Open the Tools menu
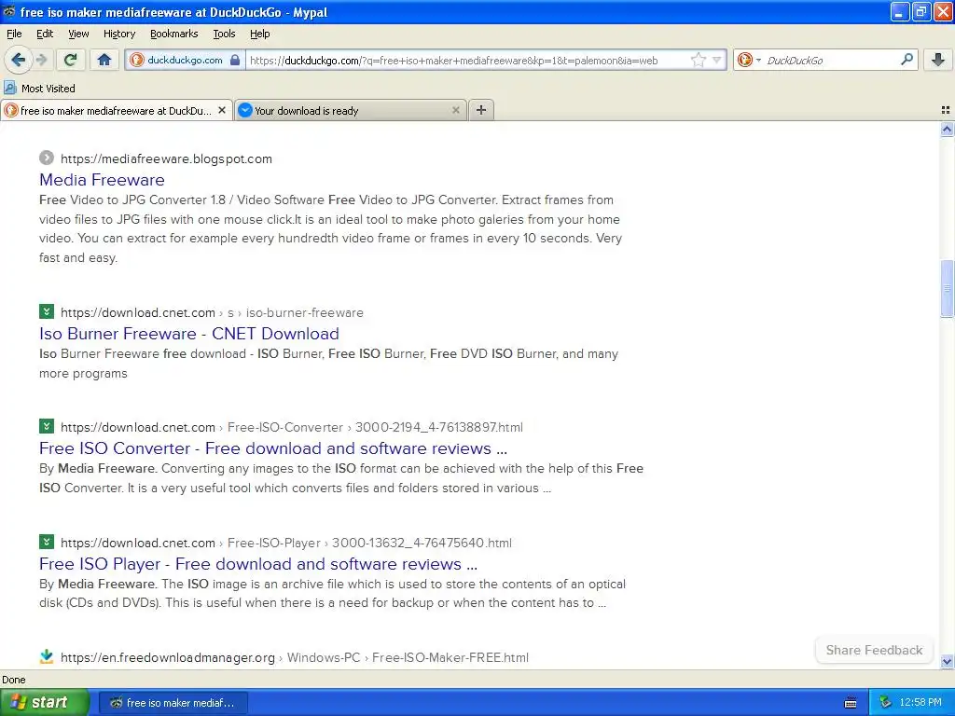The image size is (955, 716). point(224,34)
